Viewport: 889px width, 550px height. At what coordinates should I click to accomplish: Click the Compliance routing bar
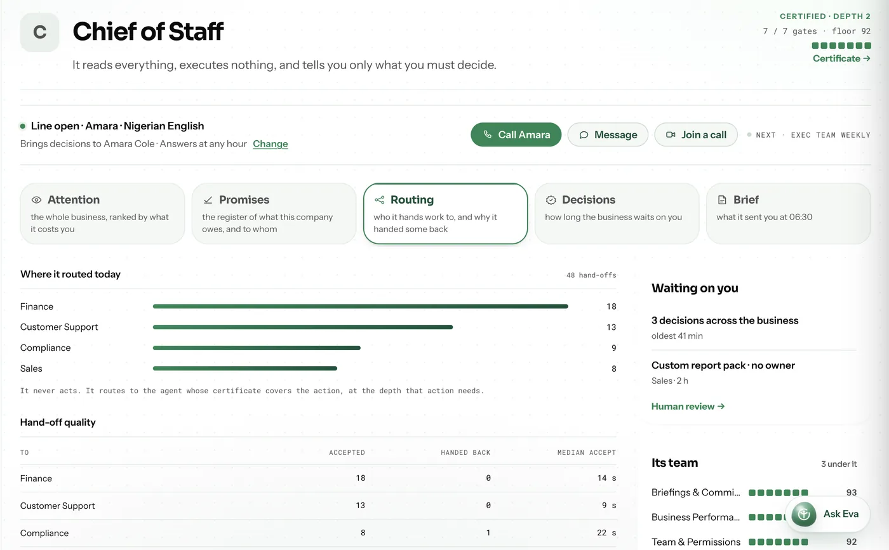pyautogui.click(x=257, y=348)
